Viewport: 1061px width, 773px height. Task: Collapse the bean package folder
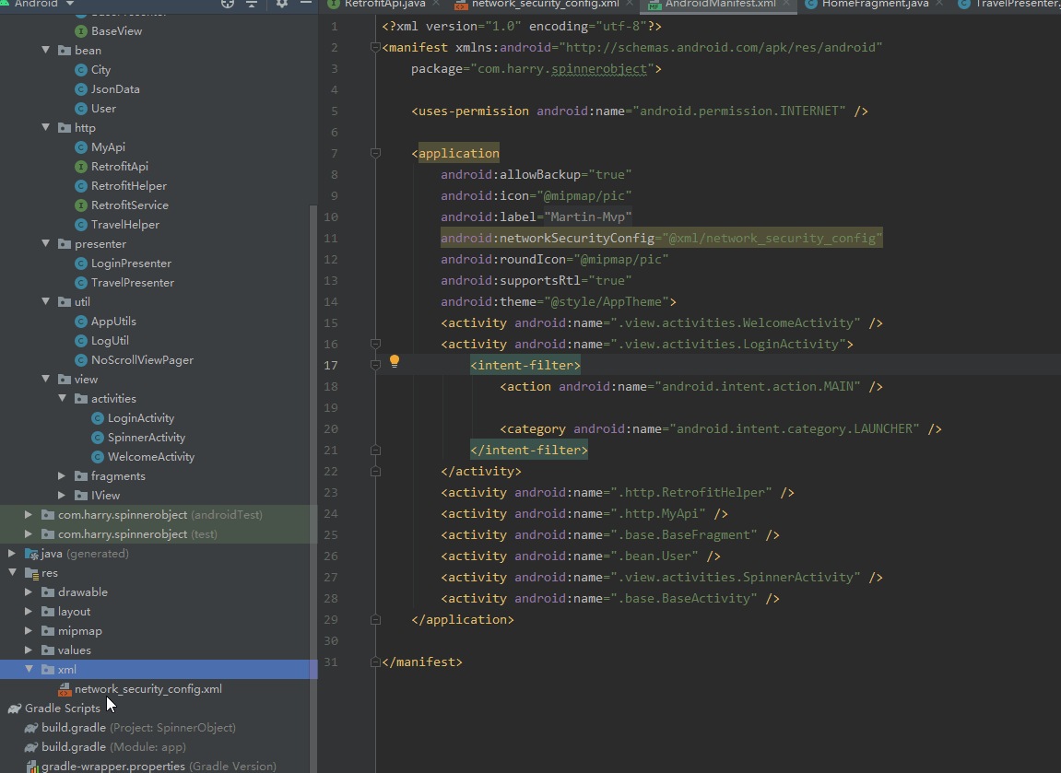tap(46, 50)
